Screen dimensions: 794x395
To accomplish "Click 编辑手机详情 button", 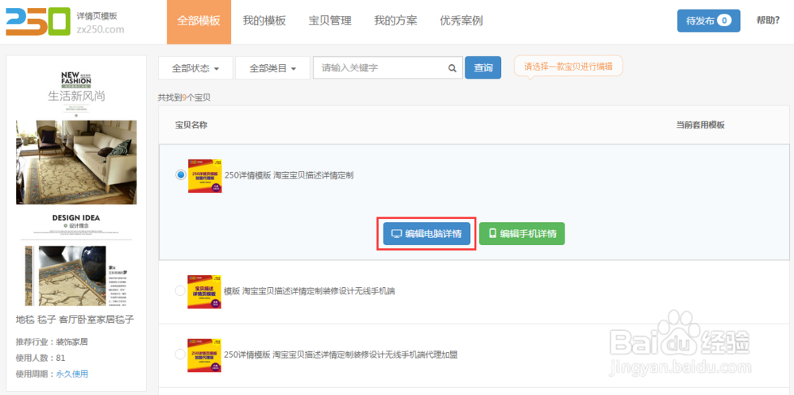I will pyautogui.click(x=522, y=234).
